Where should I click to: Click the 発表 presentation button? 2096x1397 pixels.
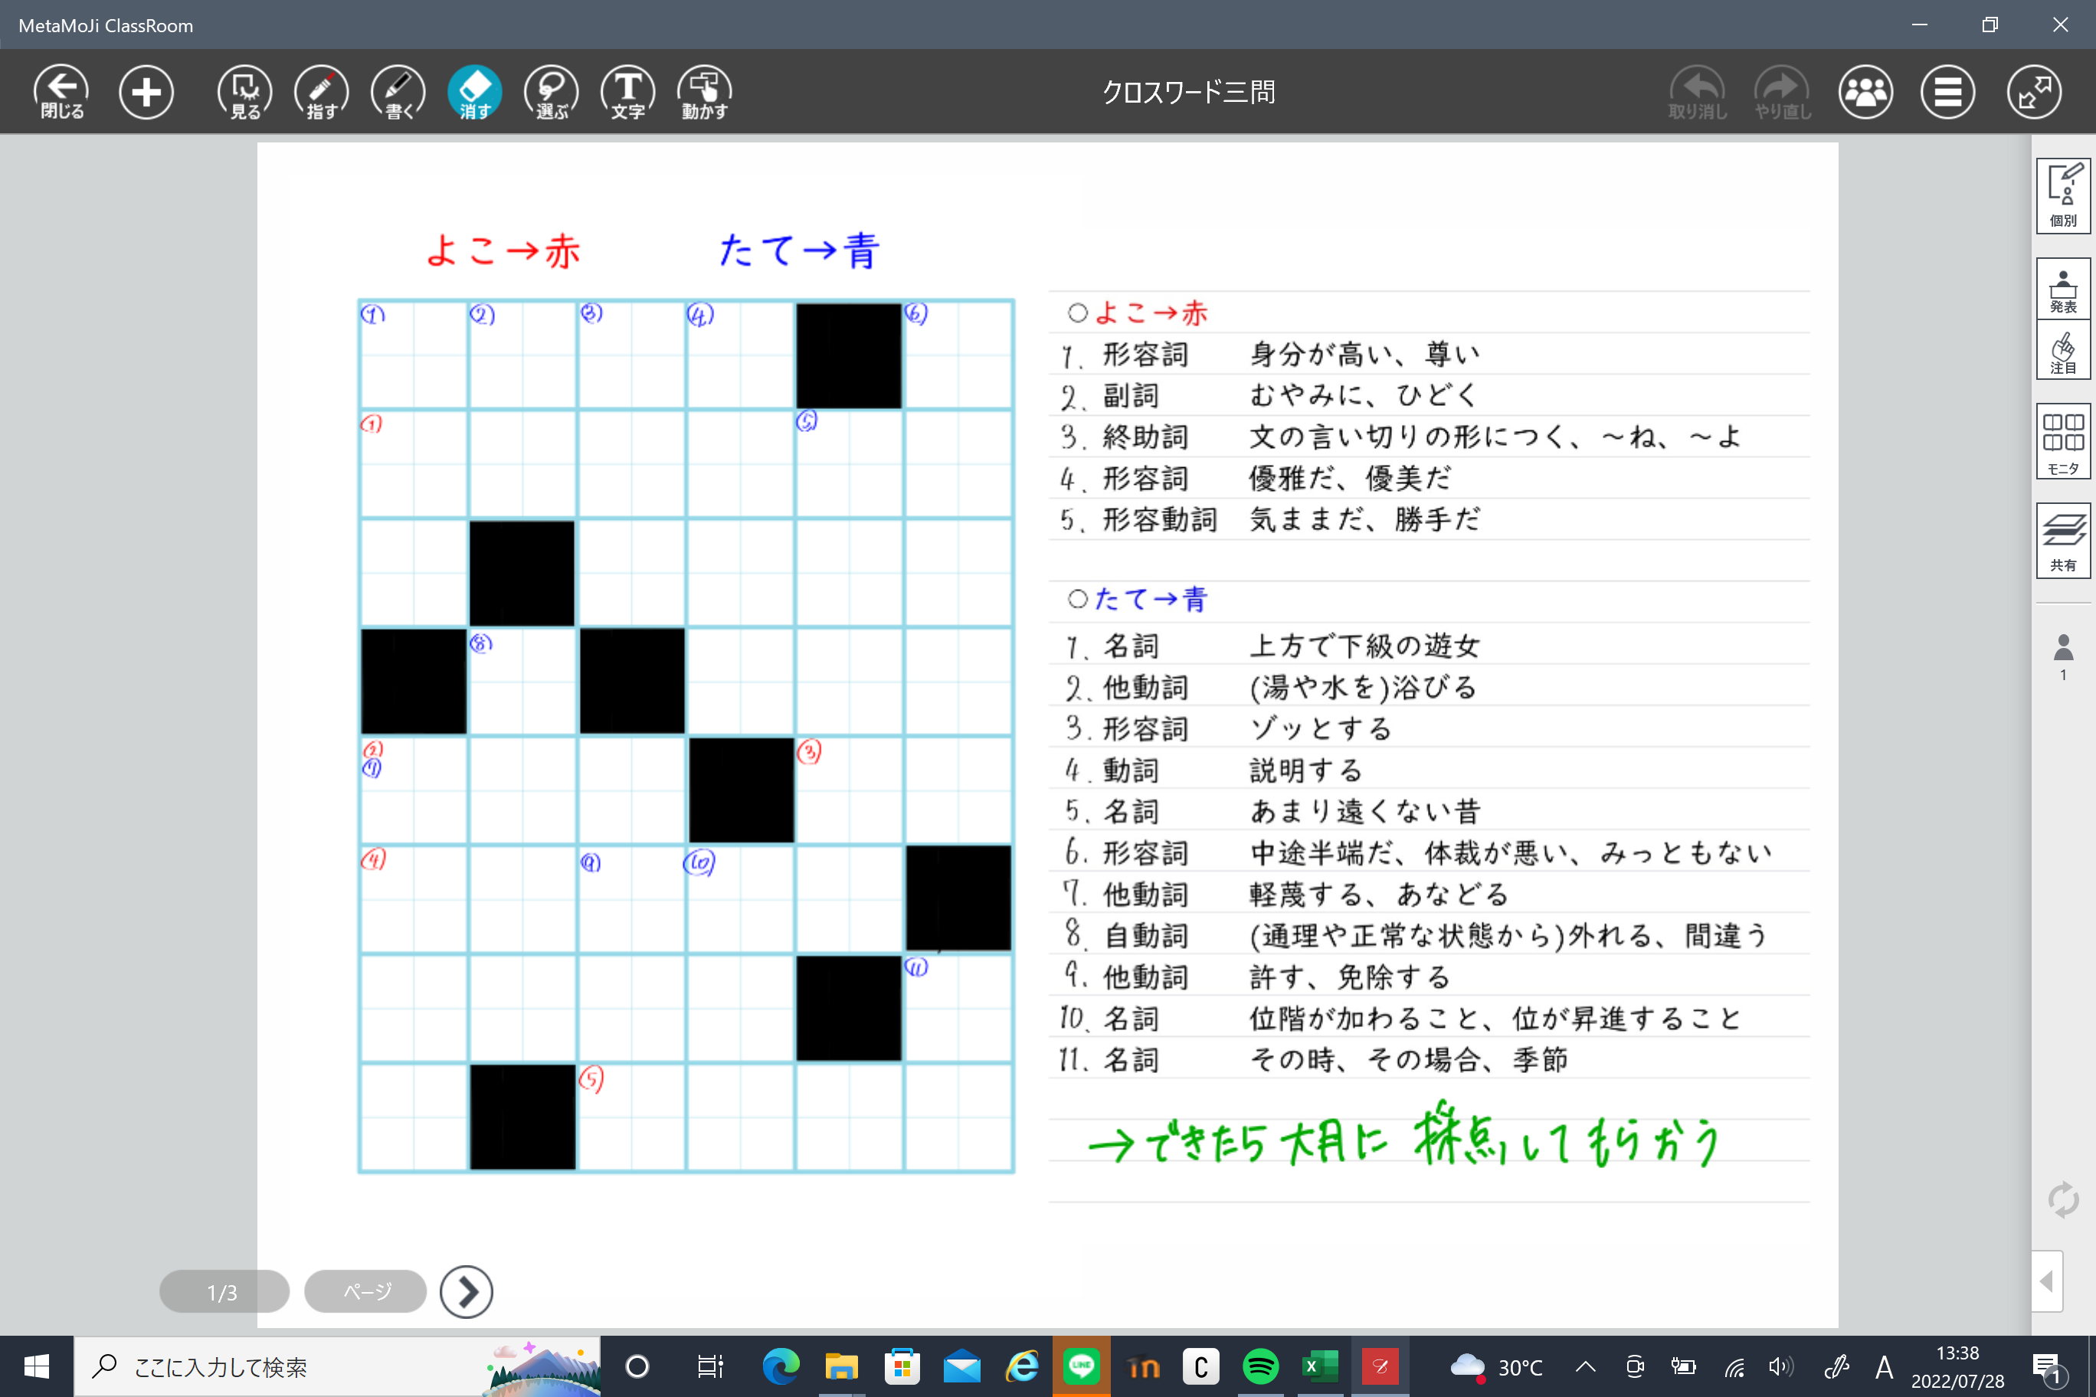2063,290
